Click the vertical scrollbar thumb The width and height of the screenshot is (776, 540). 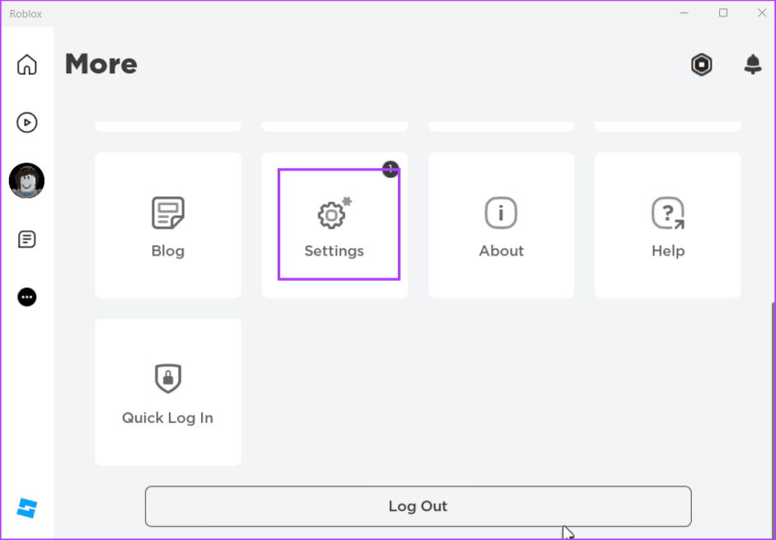(772, 412)
